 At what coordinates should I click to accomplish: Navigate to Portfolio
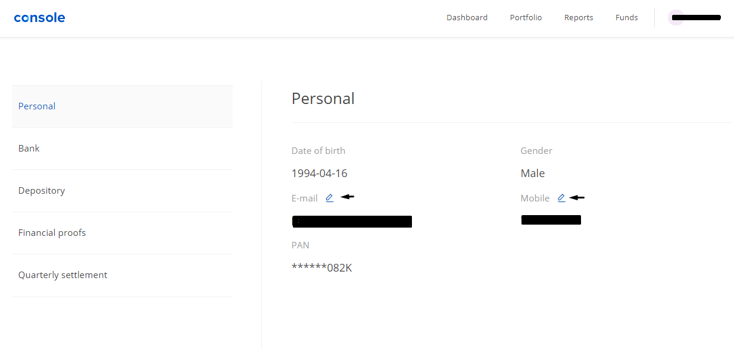pos(526,18)
